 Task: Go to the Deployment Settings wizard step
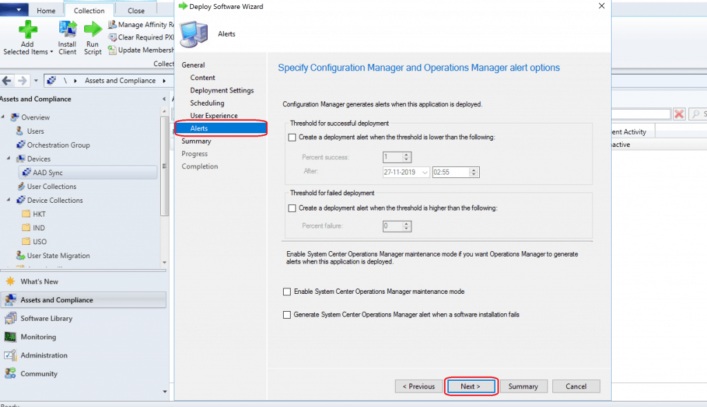[222, 90]
